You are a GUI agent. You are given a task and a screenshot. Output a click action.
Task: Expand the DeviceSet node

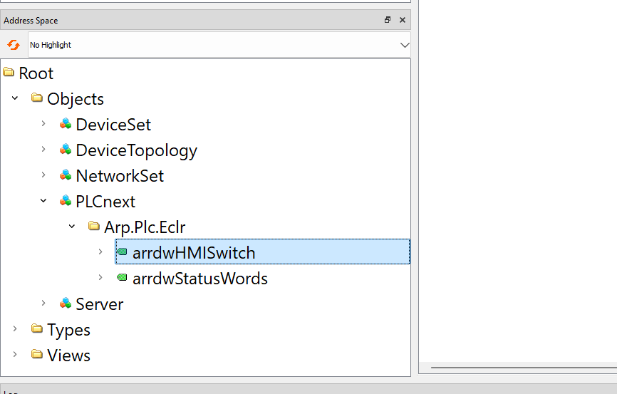[43, 124]
